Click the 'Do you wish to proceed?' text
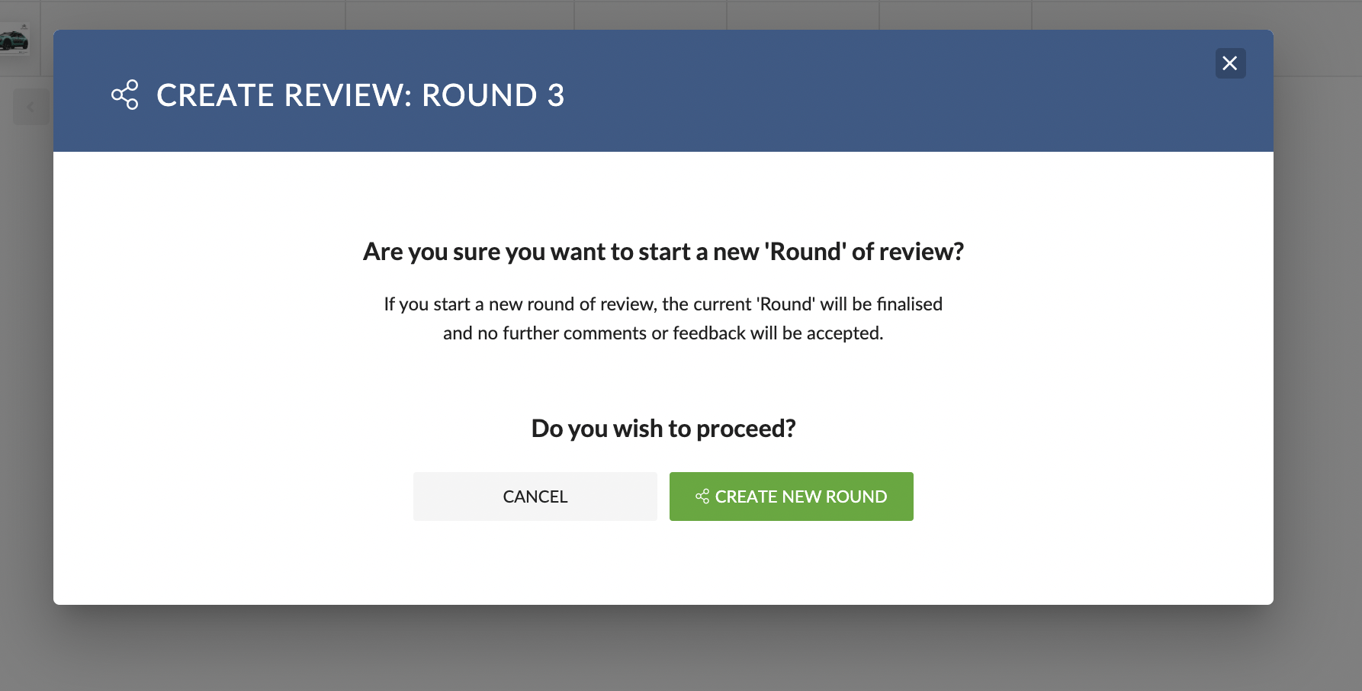Viewport: 1362px width, 691px height. 663,429
